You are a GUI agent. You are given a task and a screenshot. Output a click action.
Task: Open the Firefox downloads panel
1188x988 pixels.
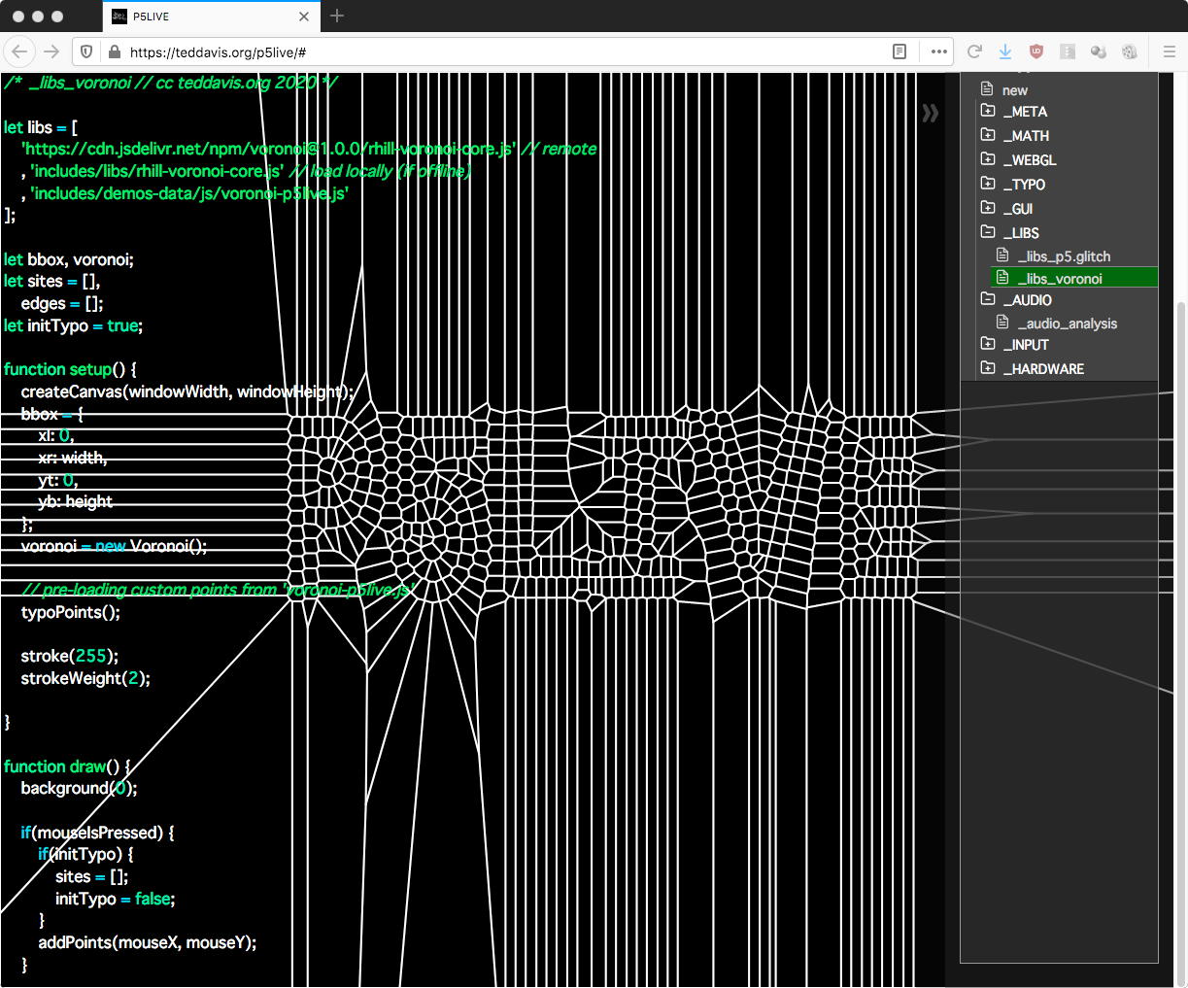click(x=1005, y=51)
